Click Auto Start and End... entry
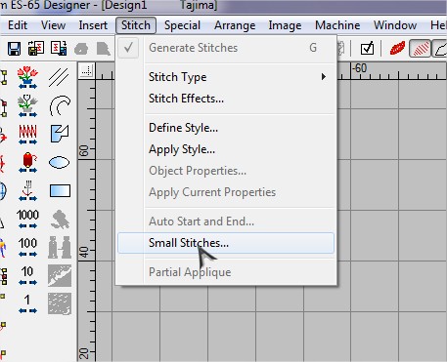447x362 pixels. [x=226, y=221]
